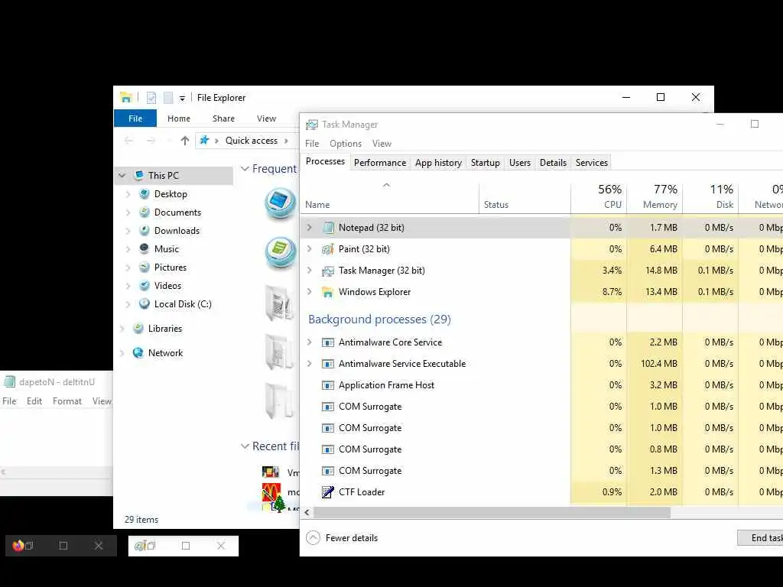Click the This PC icon in navigation tree
The width and height of the screenshot is (783, 587).
(x=139, y=175)
